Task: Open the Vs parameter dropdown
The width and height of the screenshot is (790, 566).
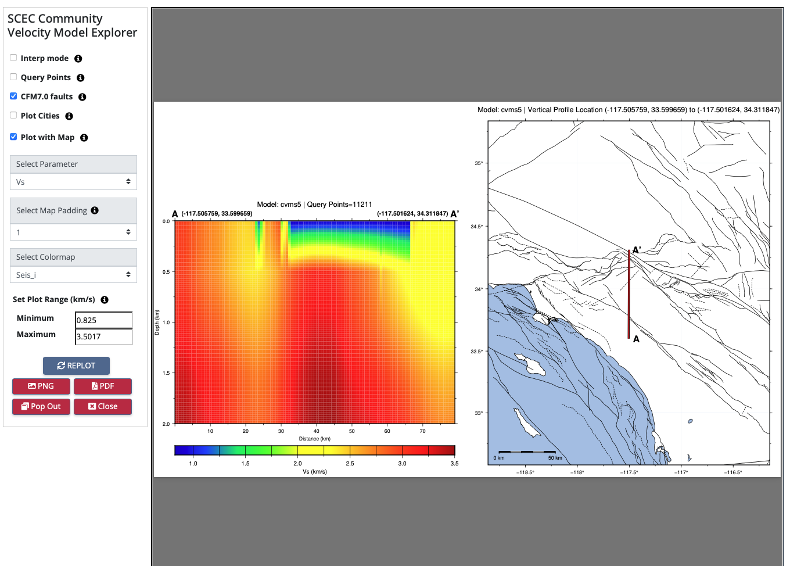Action: pos(73,182)
